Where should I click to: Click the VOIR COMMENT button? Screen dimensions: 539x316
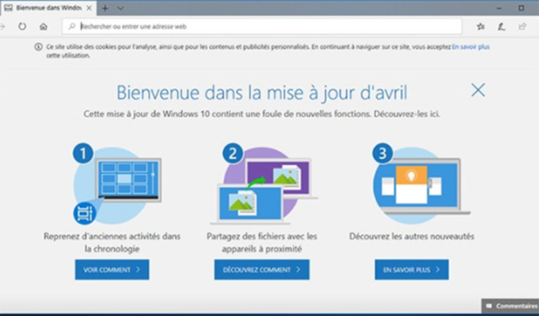pyautogui.click(x=112, y=269)
